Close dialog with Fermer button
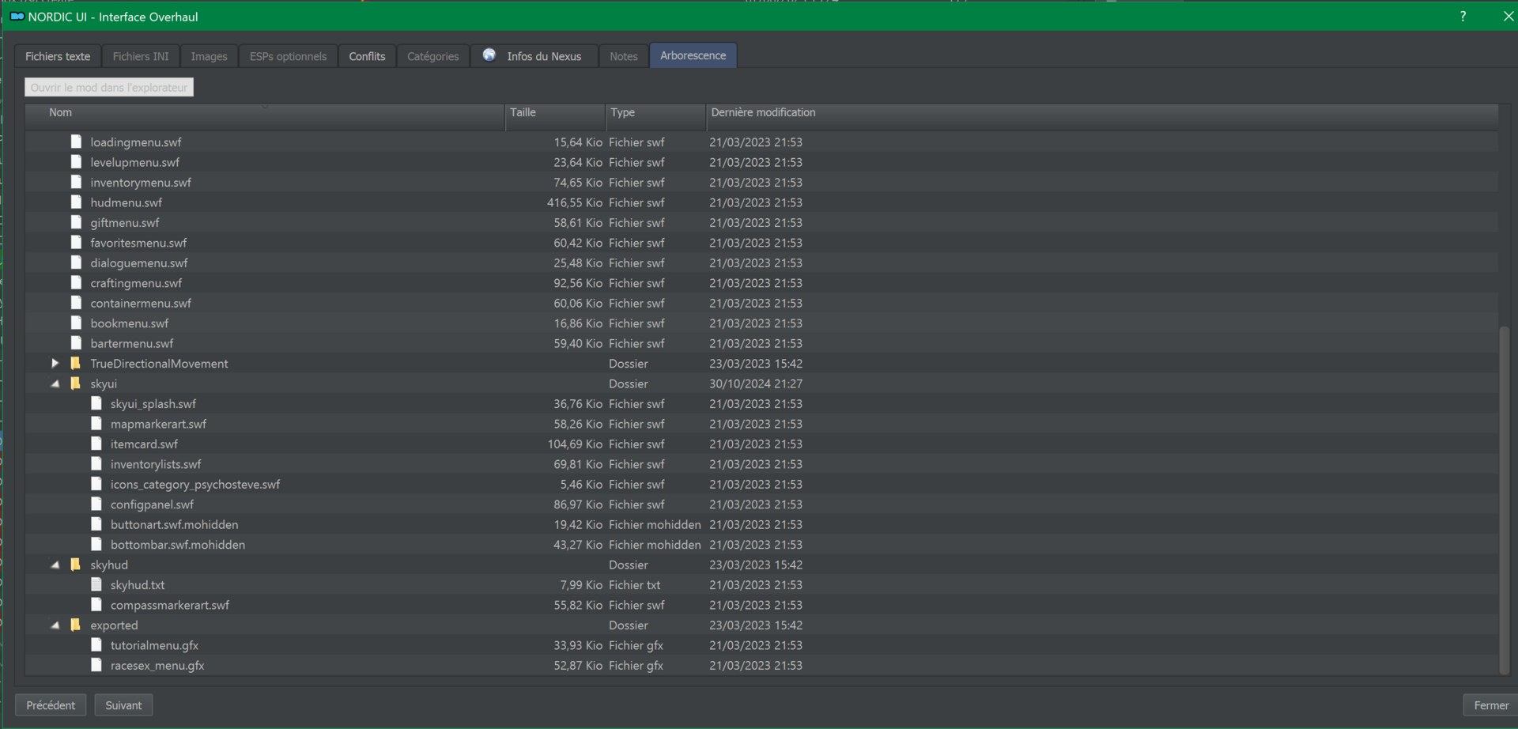The width and height of the screenshot is (1518, 729). tap(1491, 705)
